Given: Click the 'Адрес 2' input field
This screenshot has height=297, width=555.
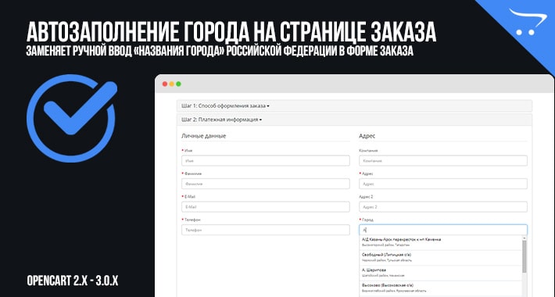Looking at the screenshot, I should click(x=443, y=207).
